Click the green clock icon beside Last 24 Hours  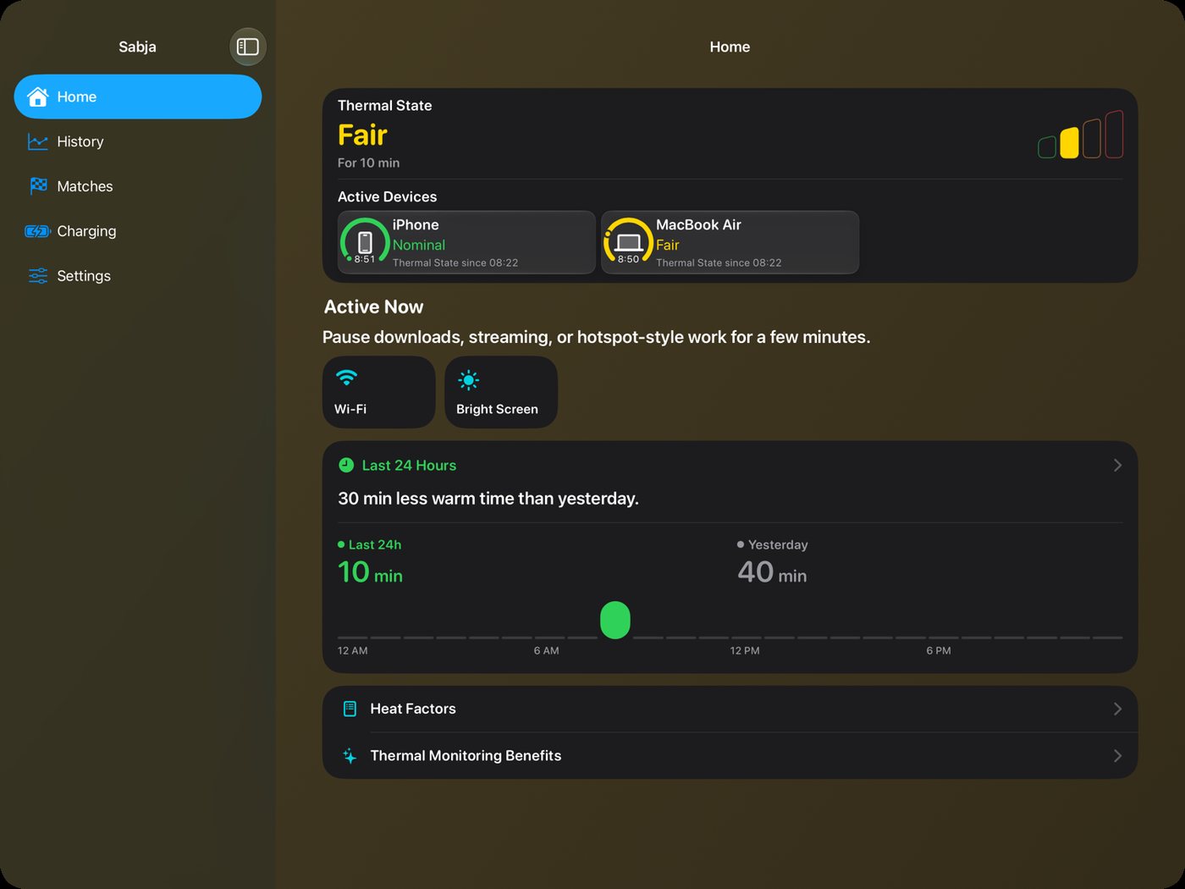click(x=346, y=465)
